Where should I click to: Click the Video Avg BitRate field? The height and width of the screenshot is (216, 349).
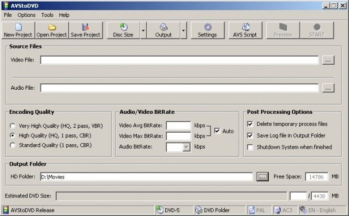(178, 126)
